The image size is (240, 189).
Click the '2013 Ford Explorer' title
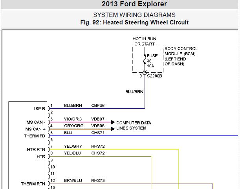click(134, 4)
